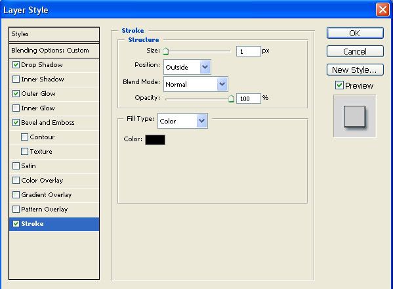Open the Gradient Overlay settings label
The width and height of the screenshot is (393, 289).
(x=47, y=194)
